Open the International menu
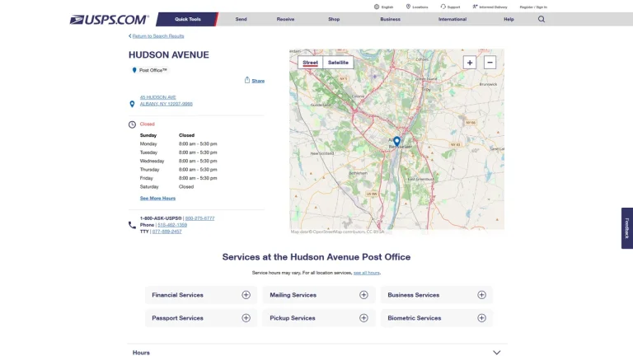Image resolution: width=633 pixels, height=356 pixels. [x=452, y=19]
